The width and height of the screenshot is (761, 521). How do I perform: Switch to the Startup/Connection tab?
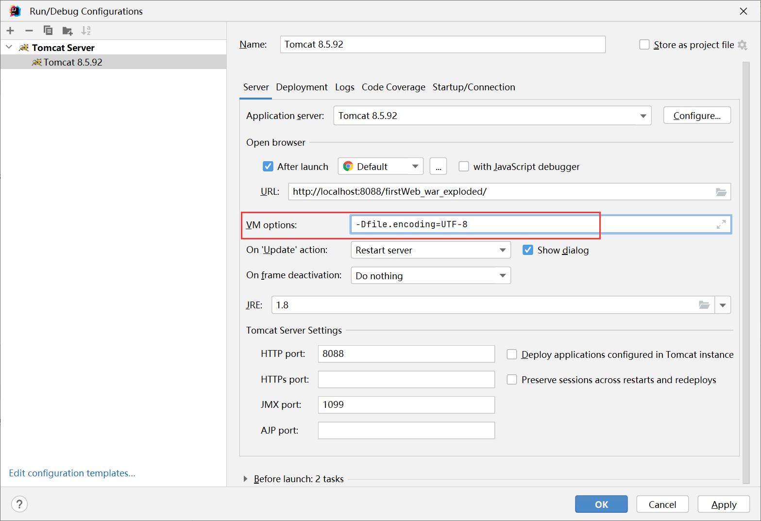(474, 87)
